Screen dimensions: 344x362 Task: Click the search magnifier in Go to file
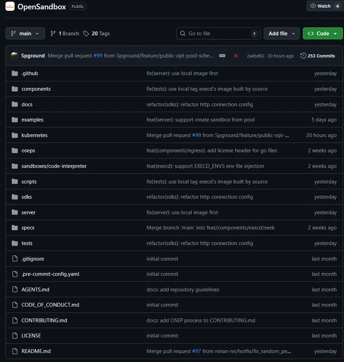tap(183, 33)
